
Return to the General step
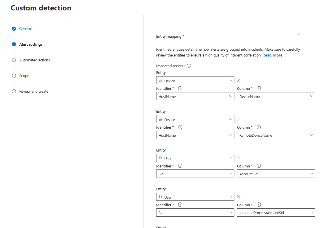click(25, 29)
